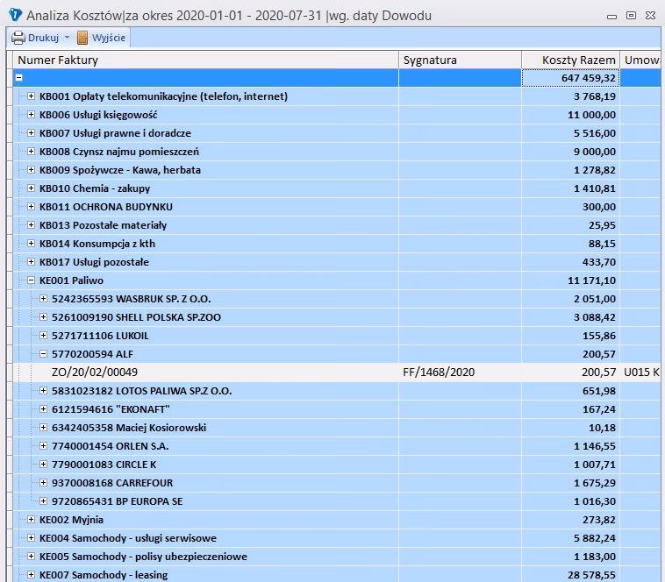665x582 pixels.
Task: Expand KB014 Konsumpcja z kth row
Action: (31, 244)
